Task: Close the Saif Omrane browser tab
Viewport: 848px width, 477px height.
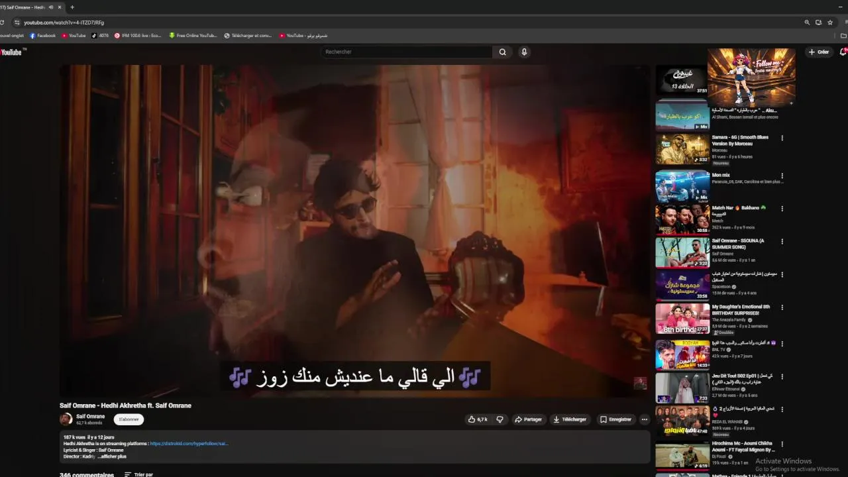Action: 60,7
